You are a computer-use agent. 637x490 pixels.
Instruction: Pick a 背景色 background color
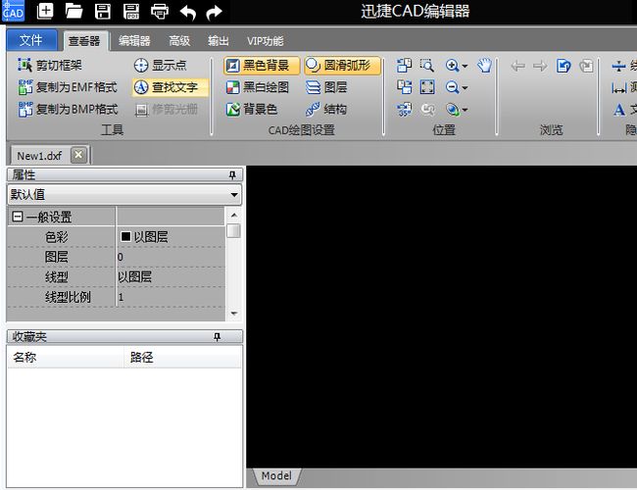(x=252, y=109)
